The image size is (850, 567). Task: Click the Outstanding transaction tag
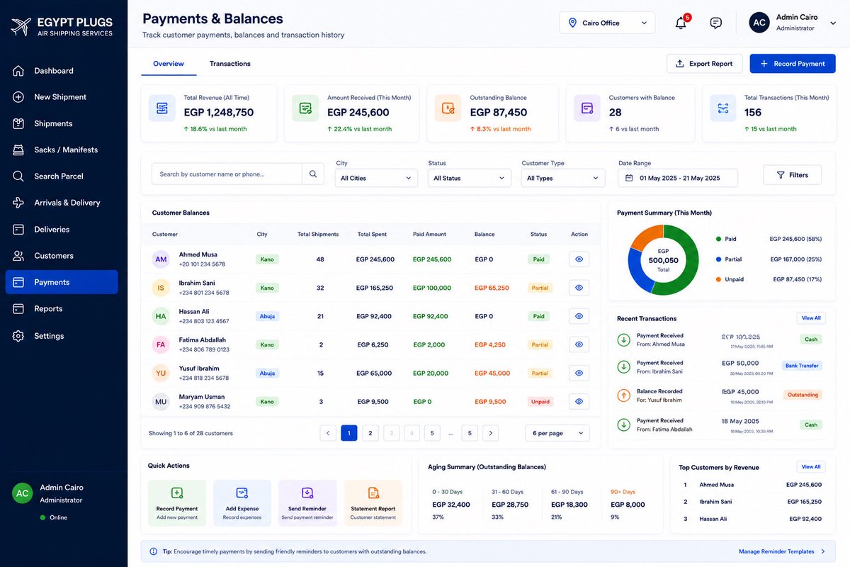tap(803, 395)
